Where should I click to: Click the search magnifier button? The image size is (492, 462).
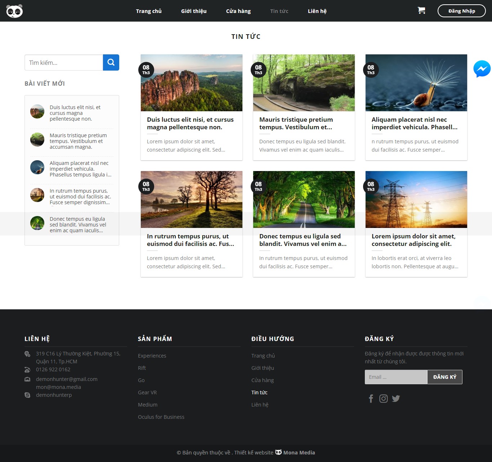click(111, 63)
